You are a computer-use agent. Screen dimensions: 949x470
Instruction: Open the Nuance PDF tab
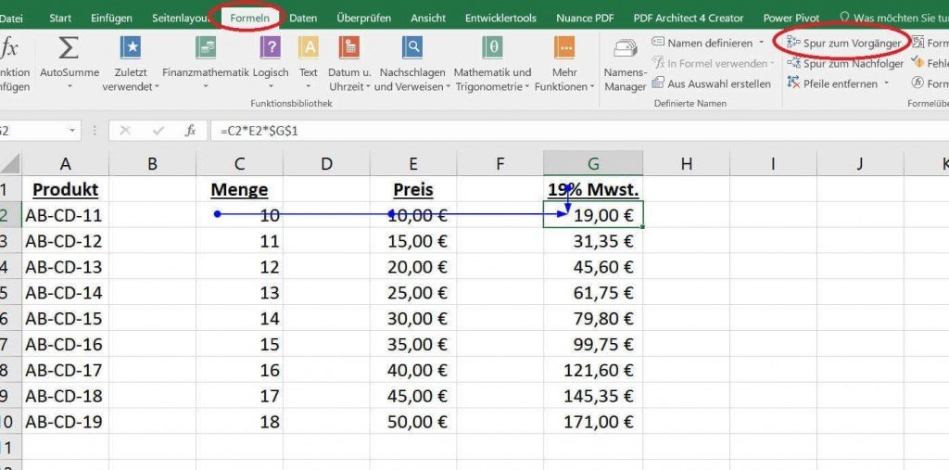coord(585,19)
